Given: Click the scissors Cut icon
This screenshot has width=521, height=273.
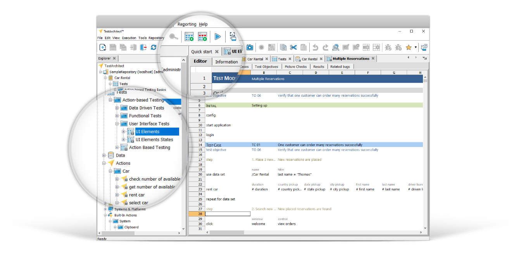Looking at the screenshot, I should click(x=293, y=47).
